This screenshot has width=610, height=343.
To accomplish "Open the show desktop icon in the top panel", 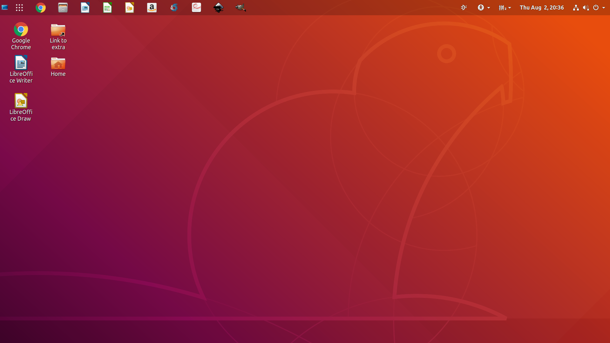I will 5,8.
